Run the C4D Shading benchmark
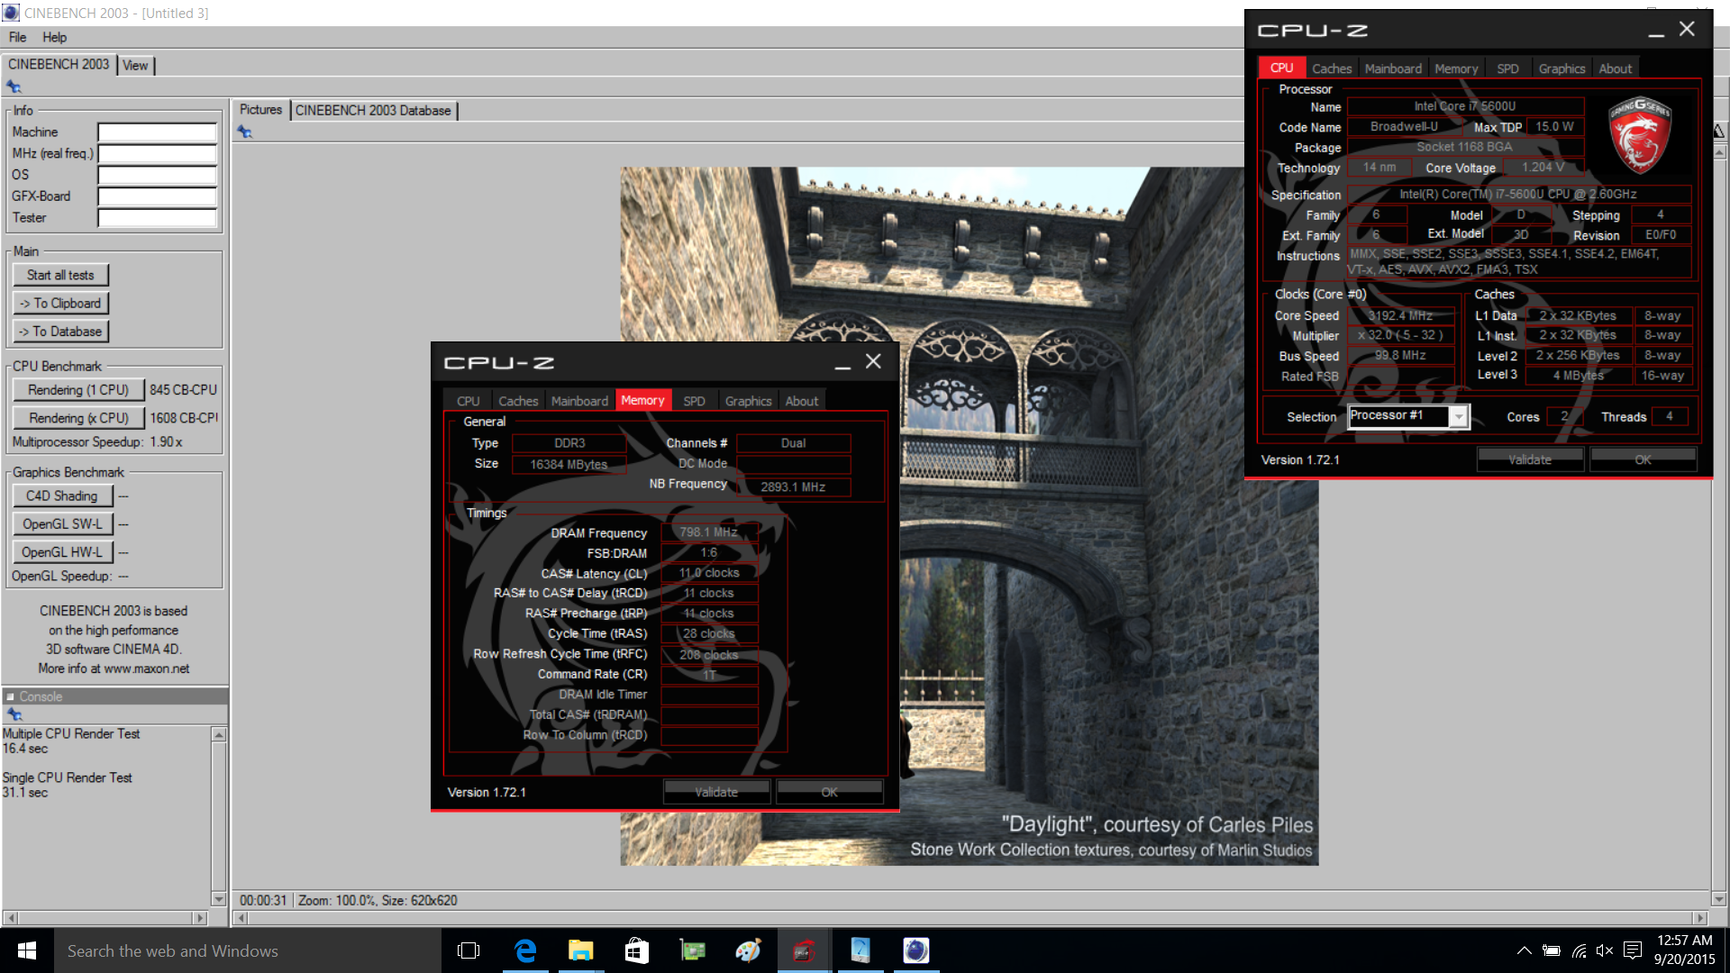1730x973 pixels. [62, 496]
